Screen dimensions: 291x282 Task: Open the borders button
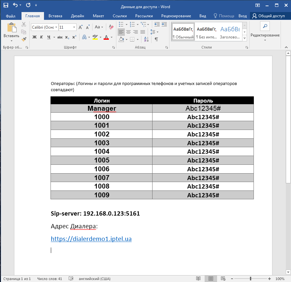coord(132,39)
